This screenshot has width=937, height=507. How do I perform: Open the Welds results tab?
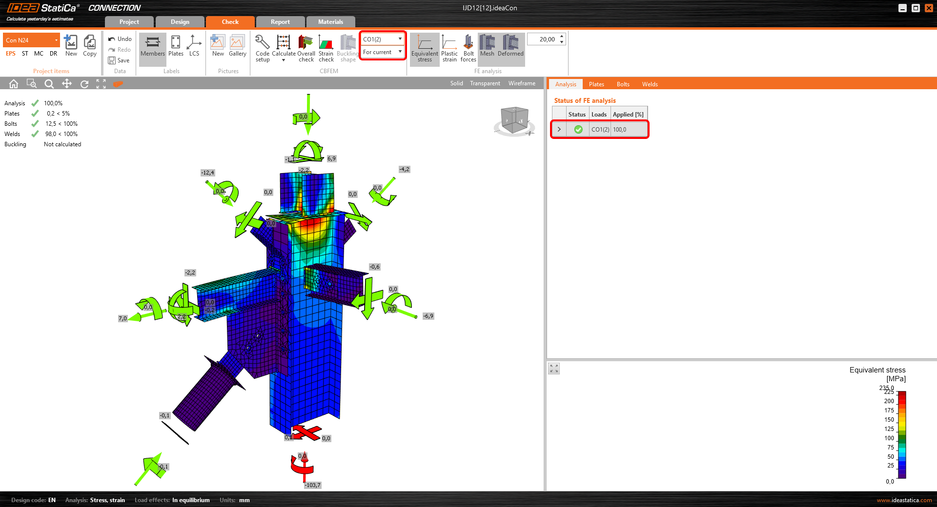pyautogui.click(x=650, y=84)
